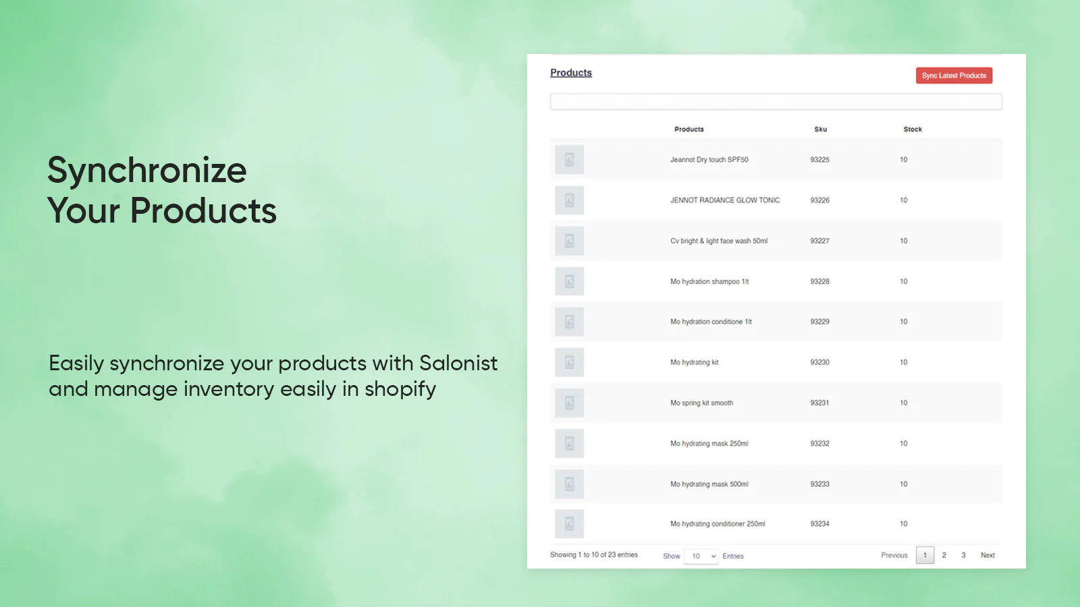Open image placeholder for Mo spring kit smooth
Viewport: 1080px width, 607px height.
570,403
